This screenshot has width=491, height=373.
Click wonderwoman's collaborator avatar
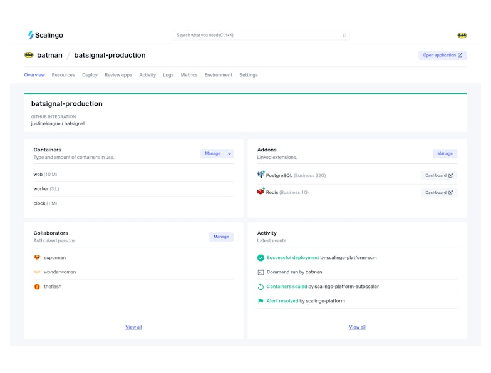click(37, 272)
